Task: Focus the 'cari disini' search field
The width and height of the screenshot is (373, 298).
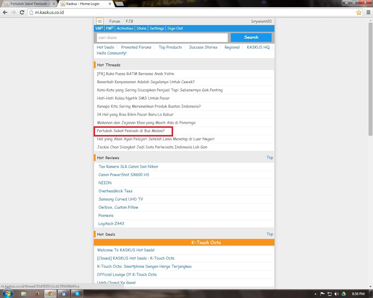Action: click(x=162, y=38)
